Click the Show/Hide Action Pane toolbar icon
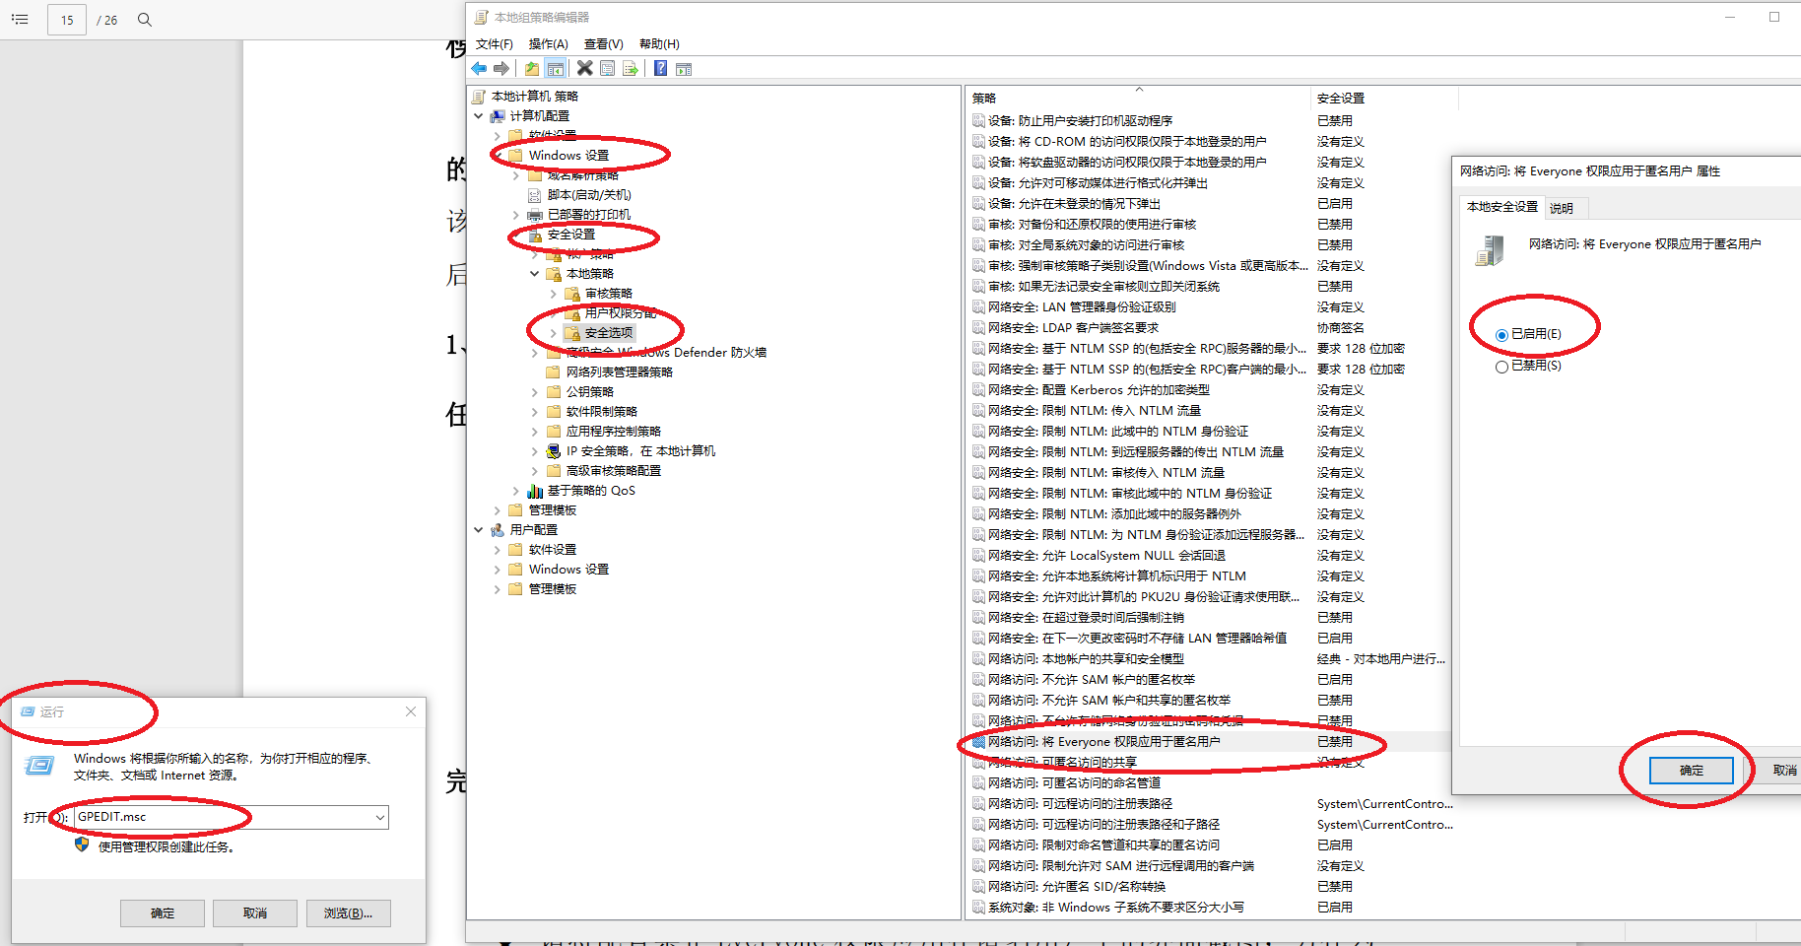The height and width of the screenshot is (946, 1801). 684,68
